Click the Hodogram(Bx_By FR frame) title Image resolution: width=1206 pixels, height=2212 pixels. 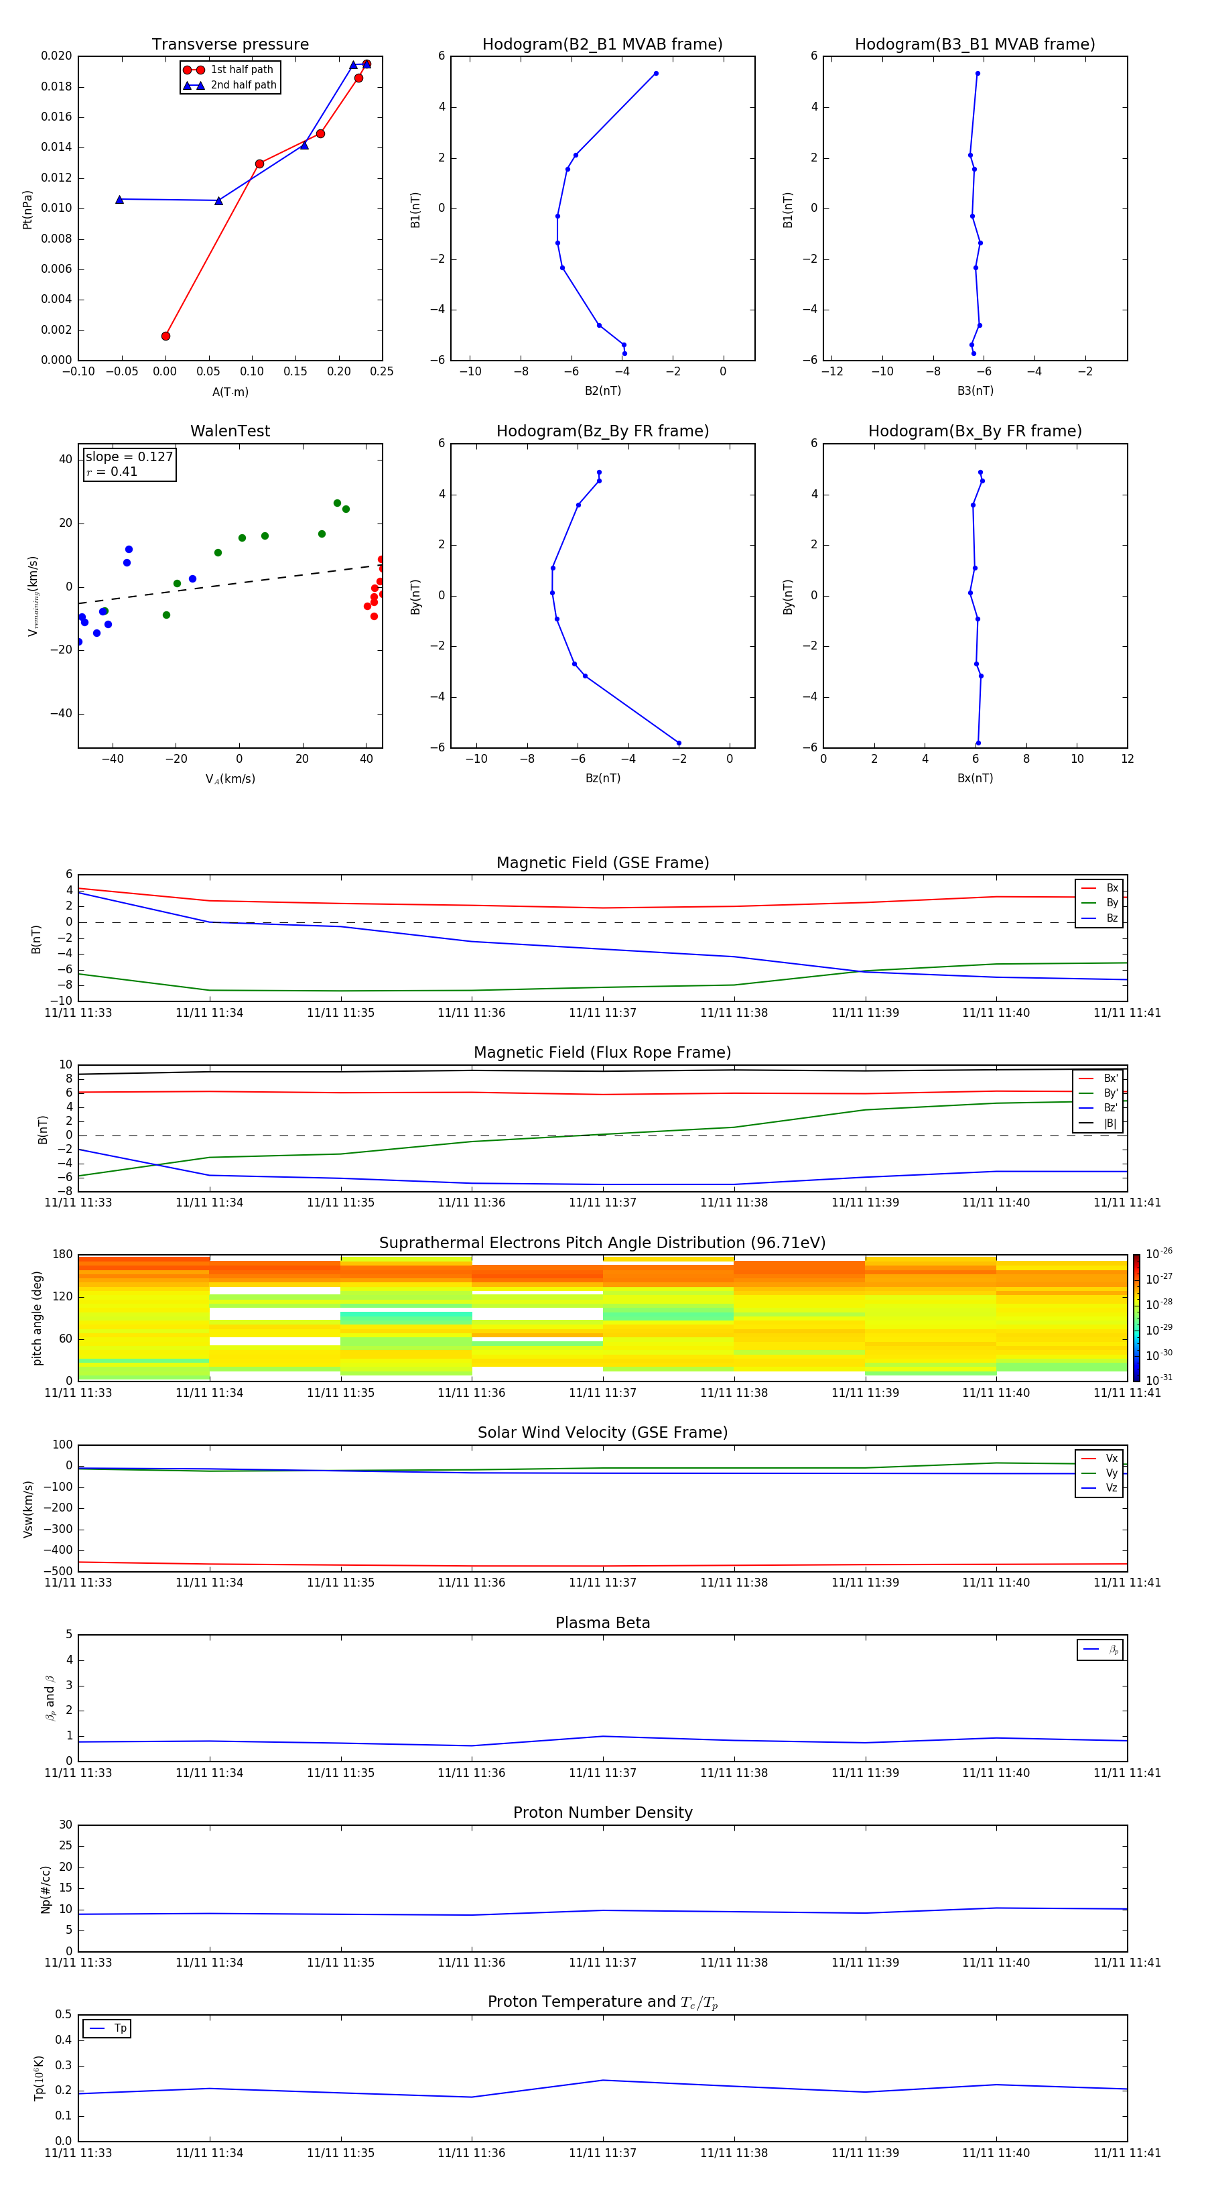coord(974,431)
